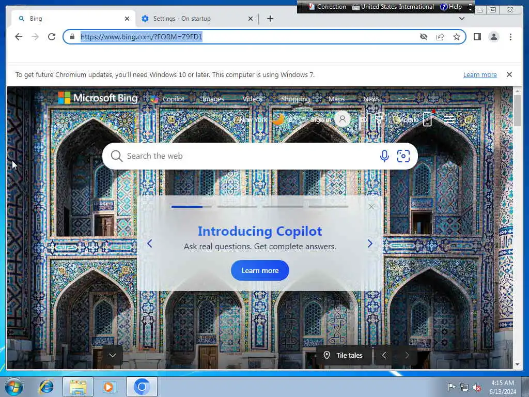Screen dimensions: 529x397
Task: Dismiss the Windows 7 update infobar
Action: click(509, 74)
